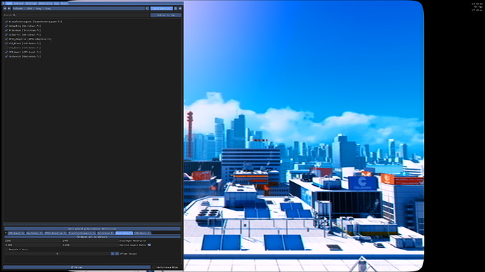Go to the previous preset with left arrow
Screen dimensions: 485x272
click(5, 8)
